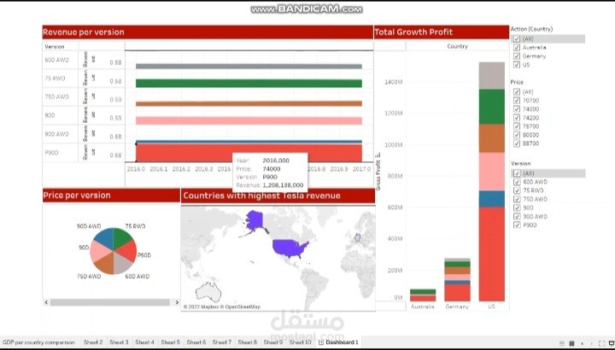Select the gray 60D AWD revenue bar
This screenshot has height=350, width=615.
249,67
